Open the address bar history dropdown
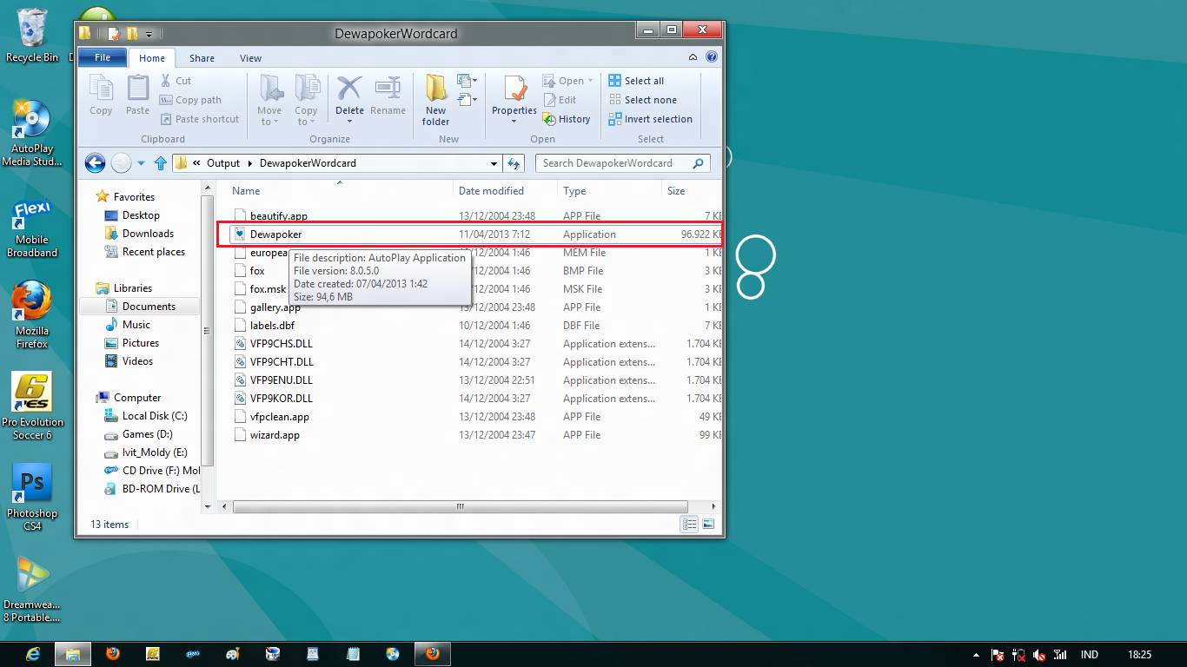 pos(494,163)
